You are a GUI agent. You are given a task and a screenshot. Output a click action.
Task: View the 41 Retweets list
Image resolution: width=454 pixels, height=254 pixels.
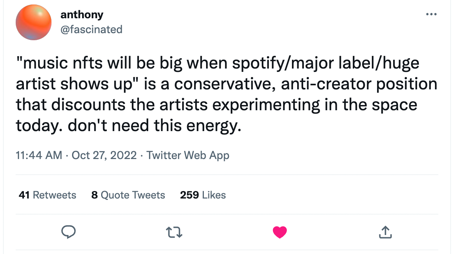coord(47,195)
